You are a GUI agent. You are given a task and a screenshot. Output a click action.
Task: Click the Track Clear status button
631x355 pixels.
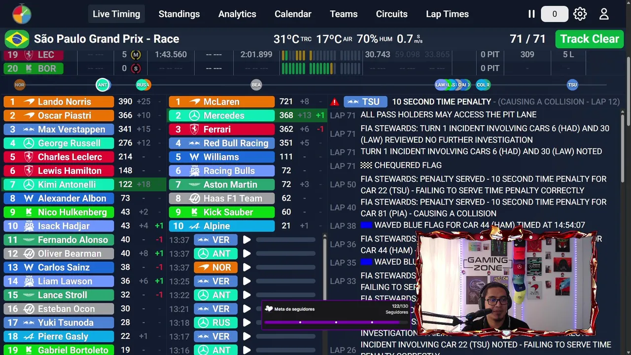pyautogui.click(x=589, y=39)
